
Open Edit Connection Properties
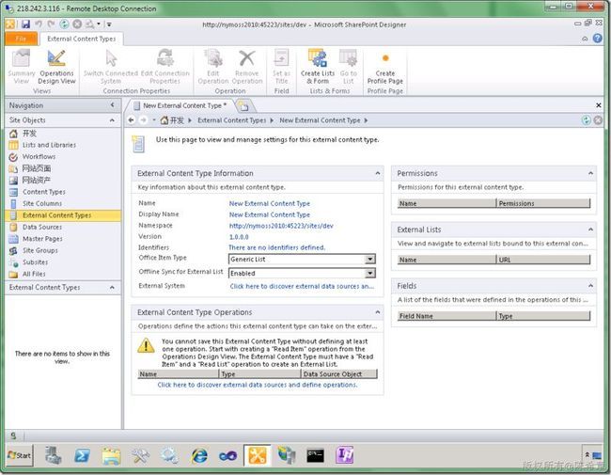pos(164,67)
